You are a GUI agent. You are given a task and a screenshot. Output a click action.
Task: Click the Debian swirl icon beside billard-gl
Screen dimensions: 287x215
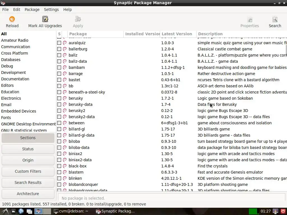click(x=65, y=129)
